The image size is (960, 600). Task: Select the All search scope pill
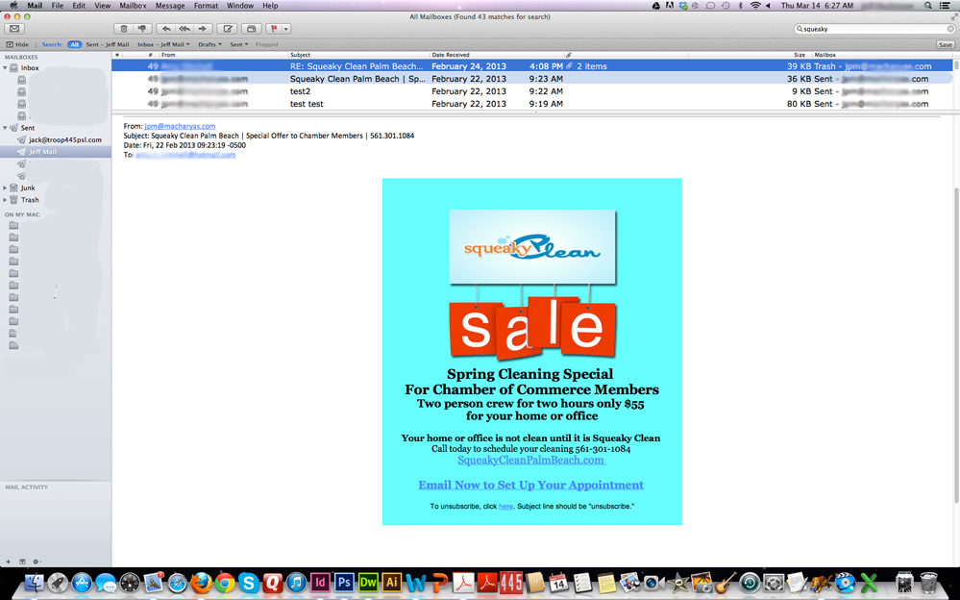click(x=74, y=45)
